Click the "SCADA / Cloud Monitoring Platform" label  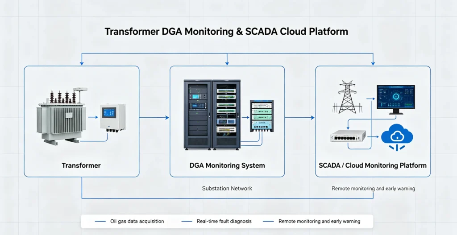[373, 165]
